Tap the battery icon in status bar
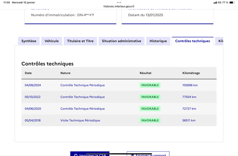The width and height of the screenshot is (238, 156). (x=232, y=2)
